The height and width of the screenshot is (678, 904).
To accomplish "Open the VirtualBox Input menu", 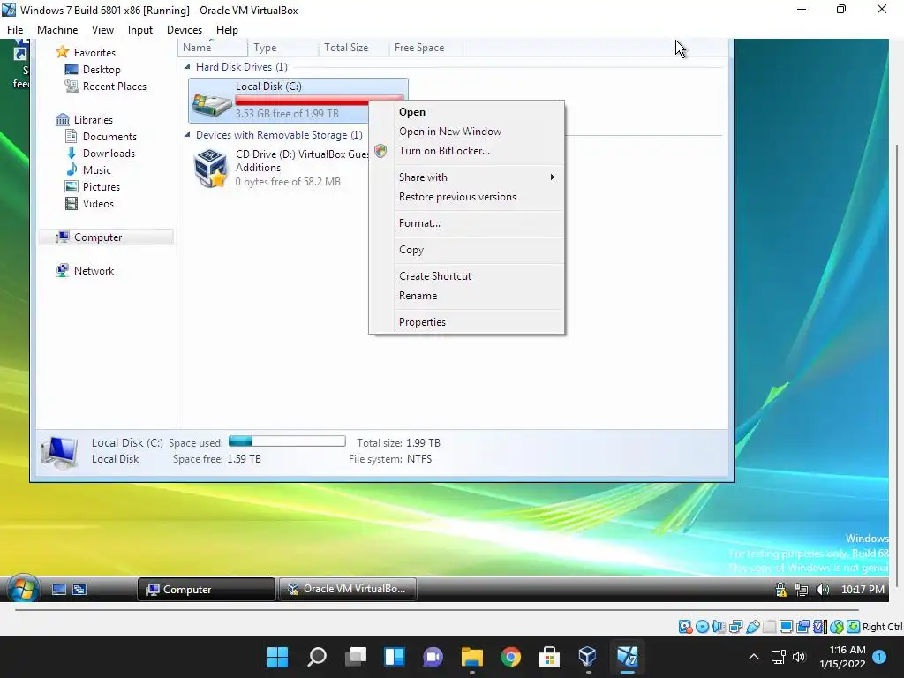I will click(x=140, y=30).
